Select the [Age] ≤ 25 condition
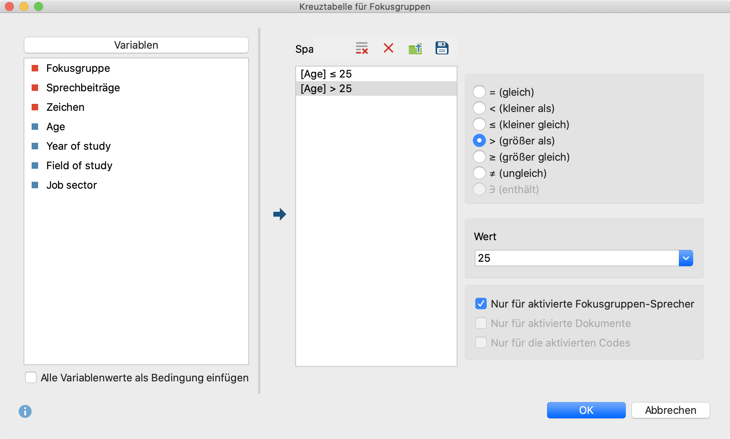The height and width of the screenshot is (439, 730). pyautogui.click(x=376, y=74)
